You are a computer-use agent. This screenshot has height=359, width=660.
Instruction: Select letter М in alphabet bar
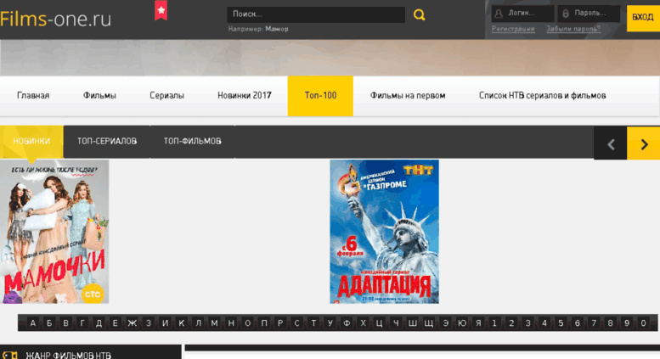point(214,323)
